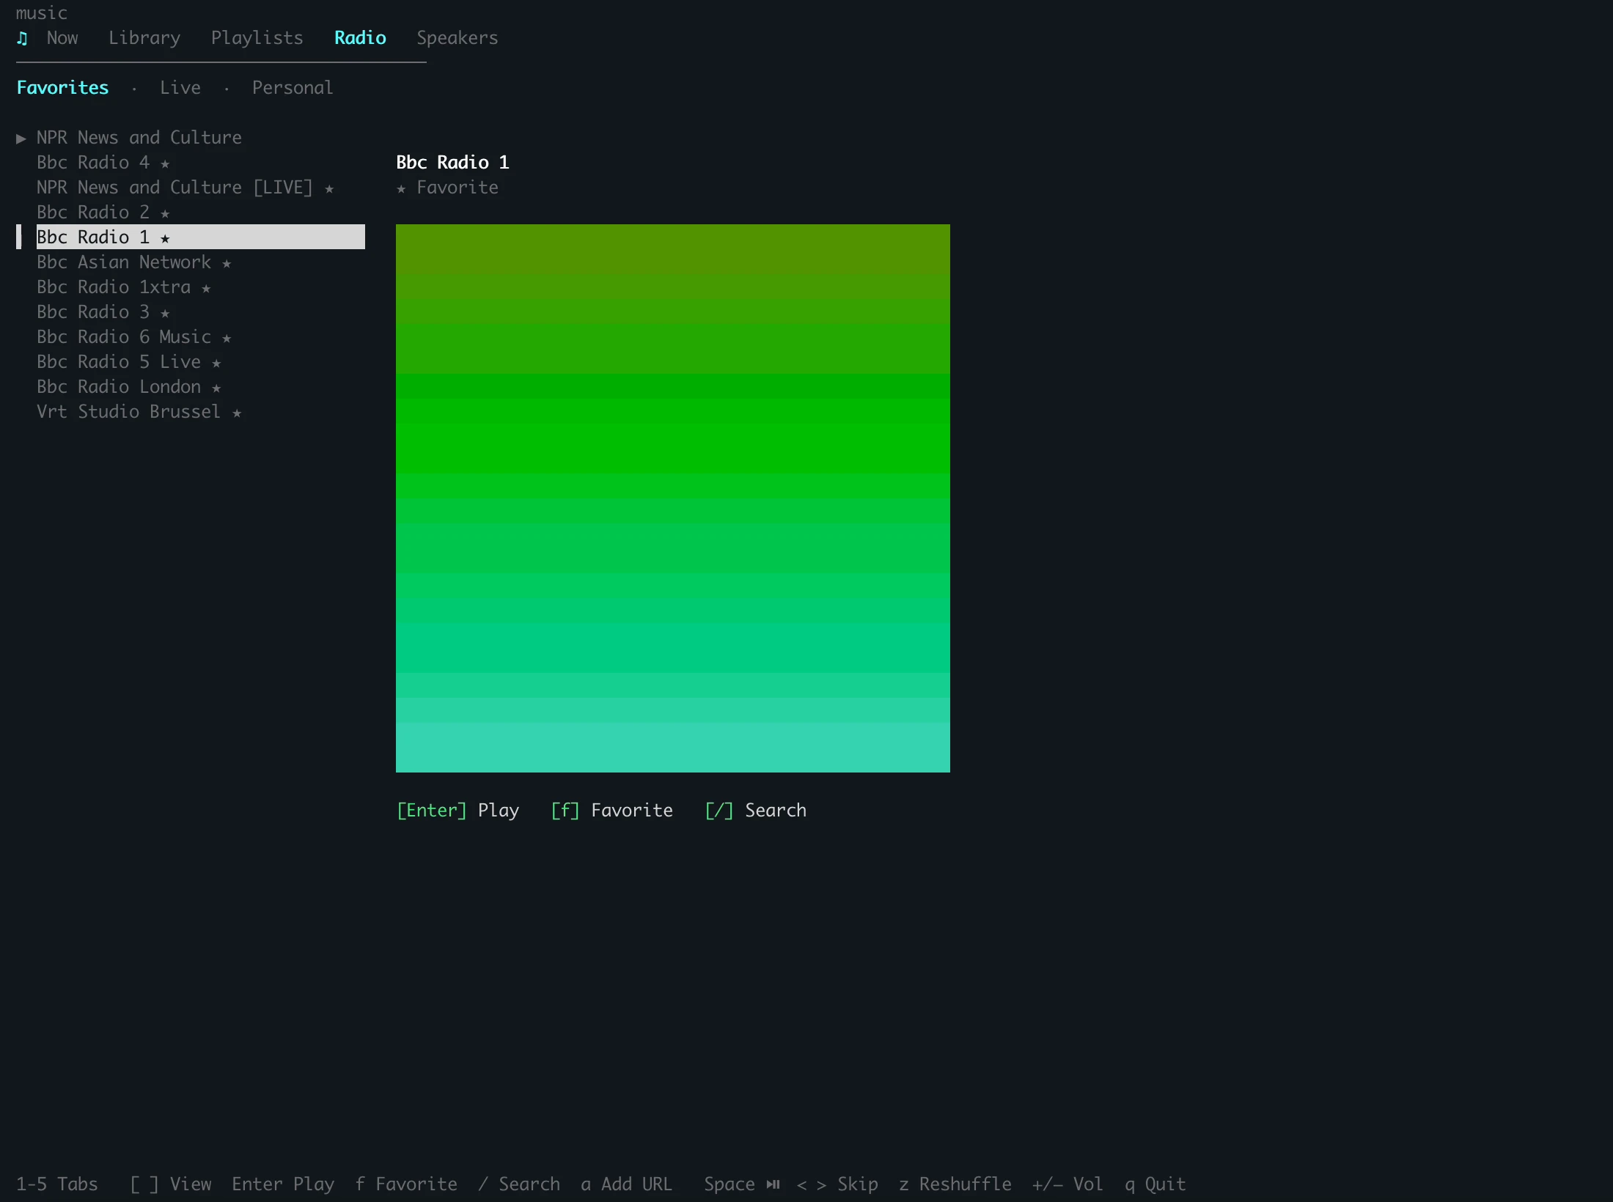Click the star next to Bbc Radio 2
Image resolution: width=1613 pixels, height=1202 pixels.
[x=165, y=213]
